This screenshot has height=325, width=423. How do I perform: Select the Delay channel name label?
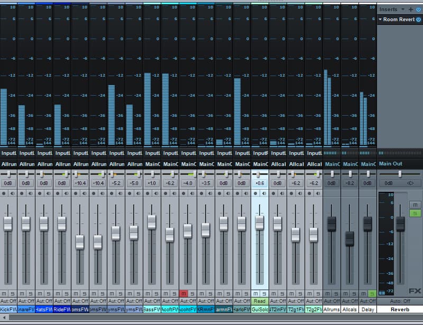click(367, 310)
